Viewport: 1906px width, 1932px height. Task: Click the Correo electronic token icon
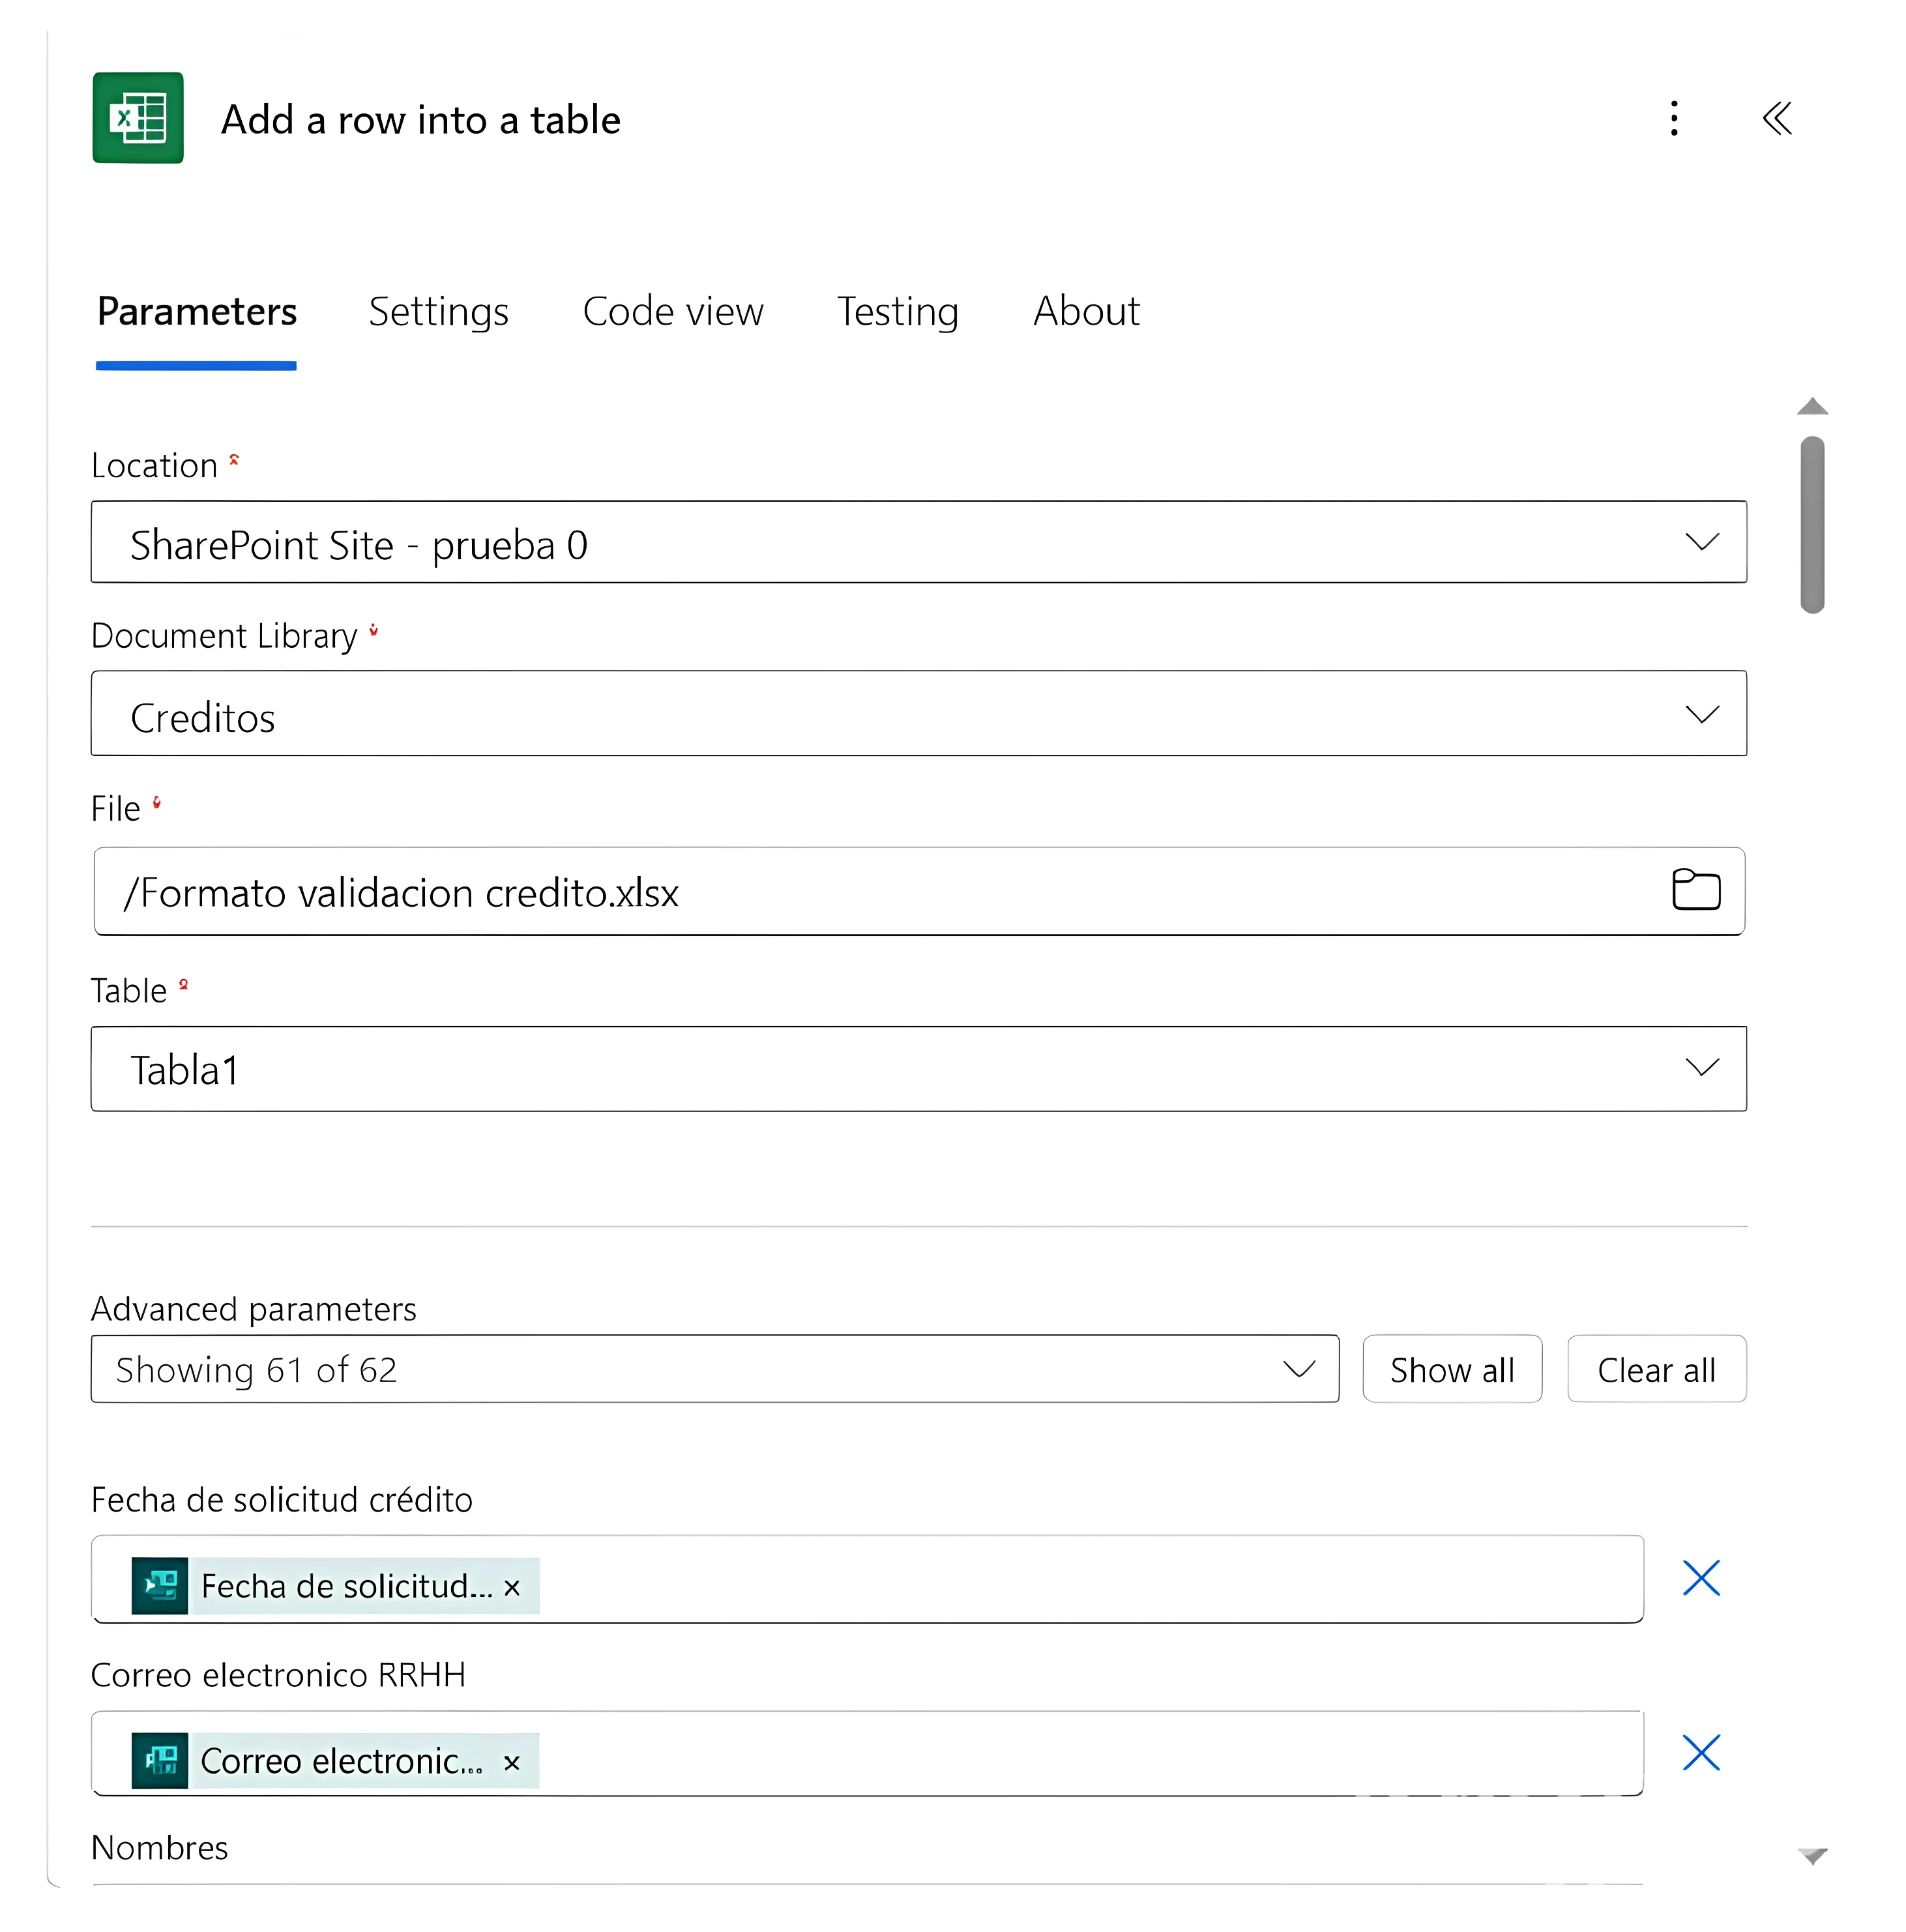click(160, 1760)
